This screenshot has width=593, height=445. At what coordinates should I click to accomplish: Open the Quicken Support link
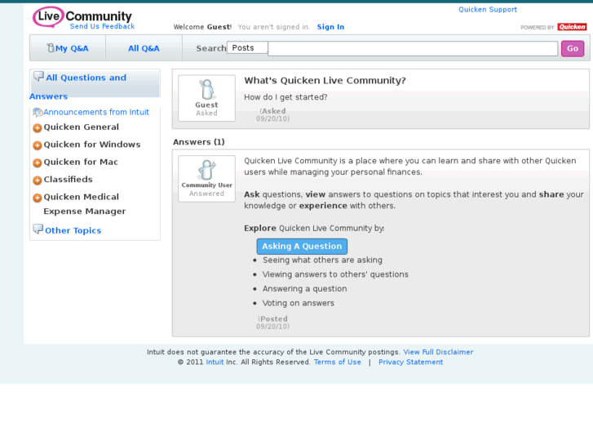click(x=488, y=10)
